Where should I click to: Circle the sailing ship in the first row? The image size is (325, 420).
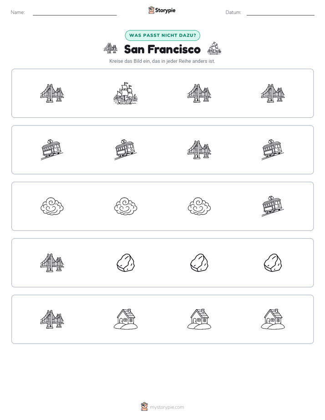(126, 93)
